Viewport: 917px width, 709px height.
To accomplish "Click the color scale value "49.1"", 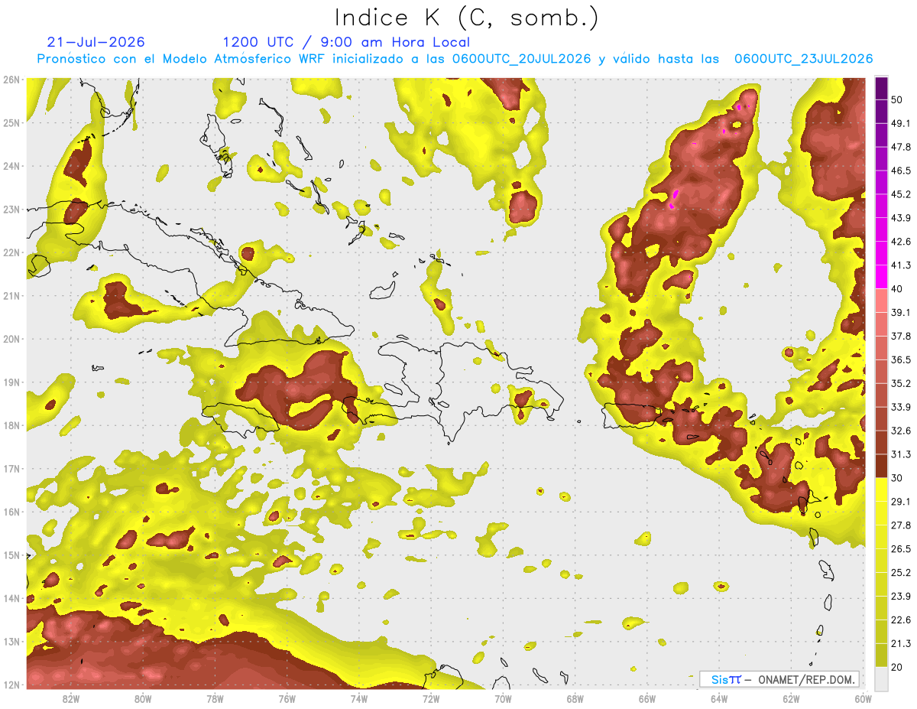I will coord(901,123).
